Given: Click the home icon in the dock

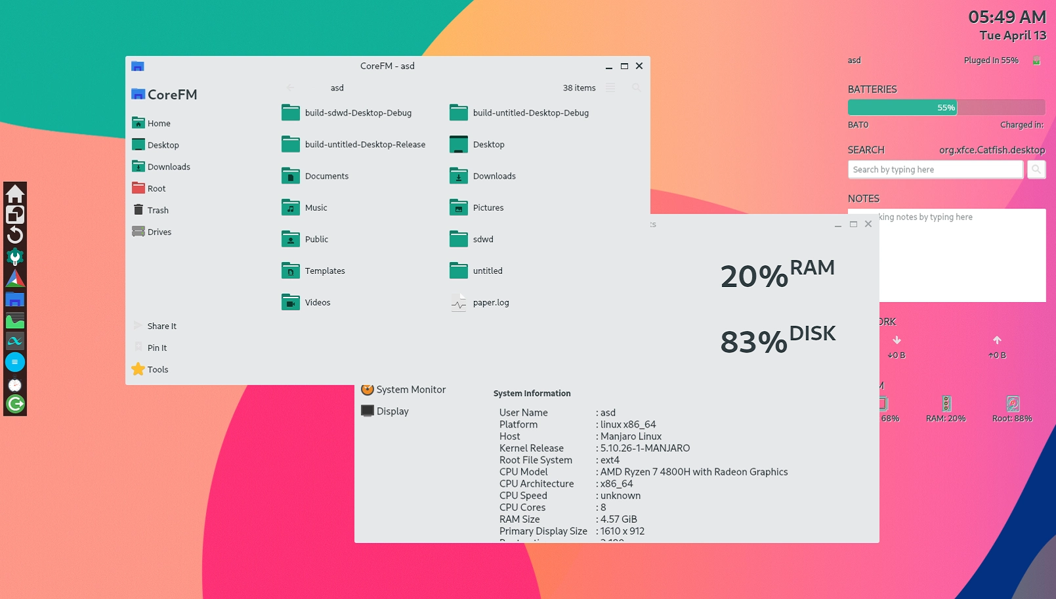Looking at the screenshot, I should tap(15, 193).
